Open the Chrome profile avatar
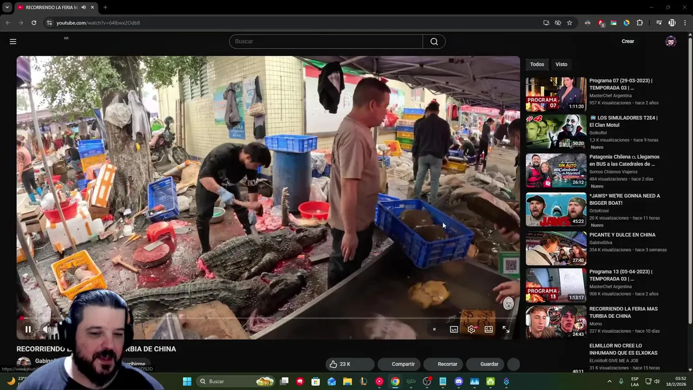Viewport: 693px width, 390px height. coord(672,23)
